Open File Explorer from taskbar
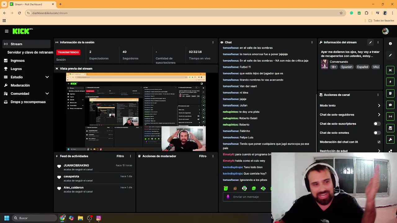 tap(80, 218)
